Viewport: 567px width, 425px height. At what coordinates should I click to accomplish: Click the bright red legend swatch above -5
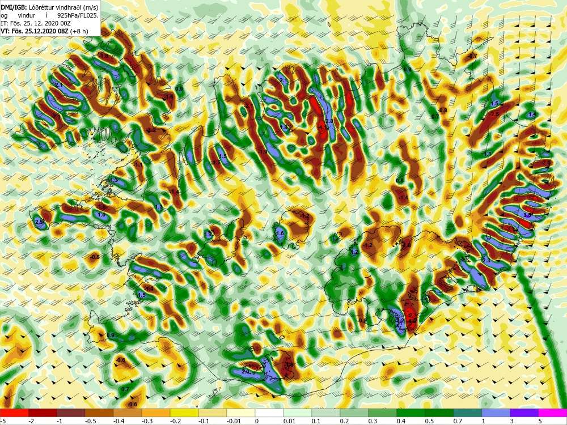14,413
